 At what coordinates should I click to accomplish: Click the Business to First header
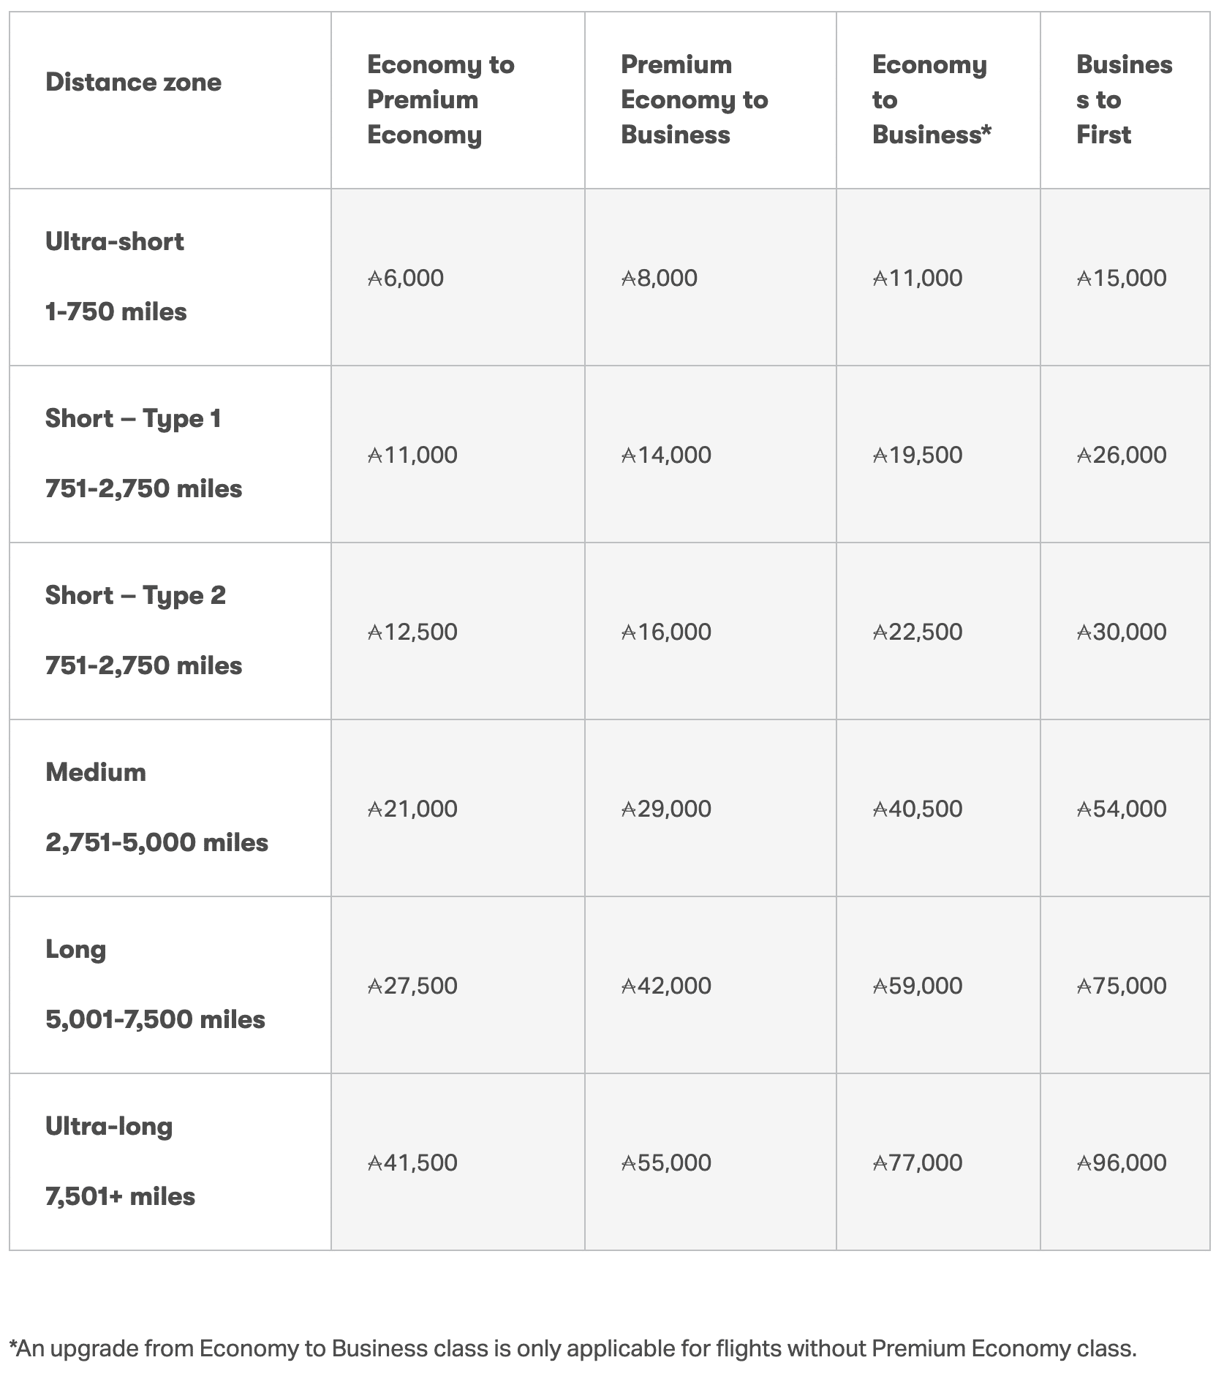click(x=1124, y=99)
